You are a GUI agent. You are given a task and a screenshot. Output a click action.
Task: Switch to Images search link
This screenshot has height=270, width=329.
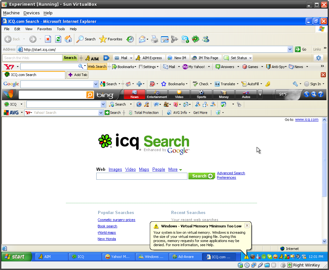coord(115,169)
